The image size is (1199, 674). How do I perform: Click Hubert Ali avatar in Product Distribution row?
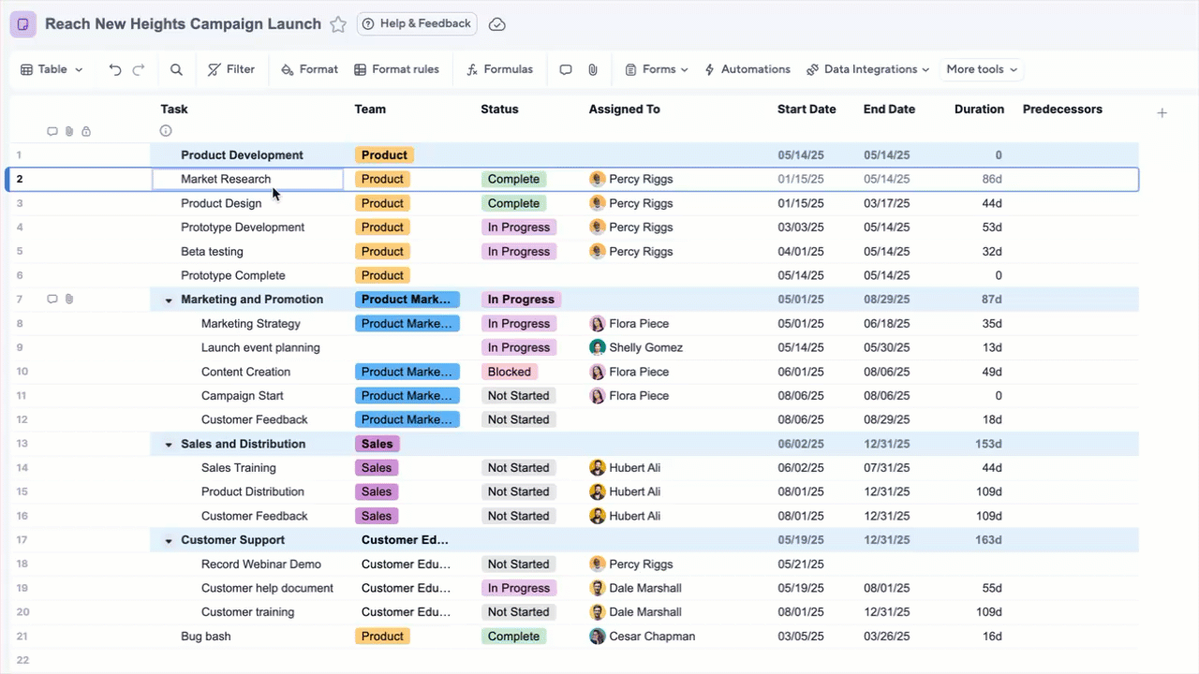(598, 491)
